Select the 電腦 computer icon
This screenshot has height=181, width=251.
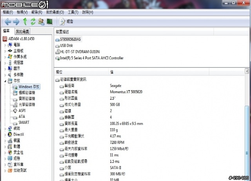tap(10, 45)
